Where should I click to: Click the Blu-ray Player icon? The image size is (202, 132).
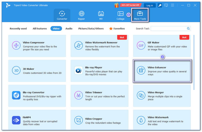point(78,70)
